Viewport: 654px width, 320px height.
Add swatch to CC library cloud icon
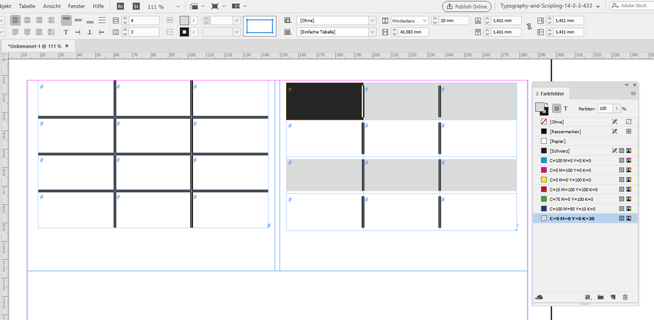[x=539, y=297]
